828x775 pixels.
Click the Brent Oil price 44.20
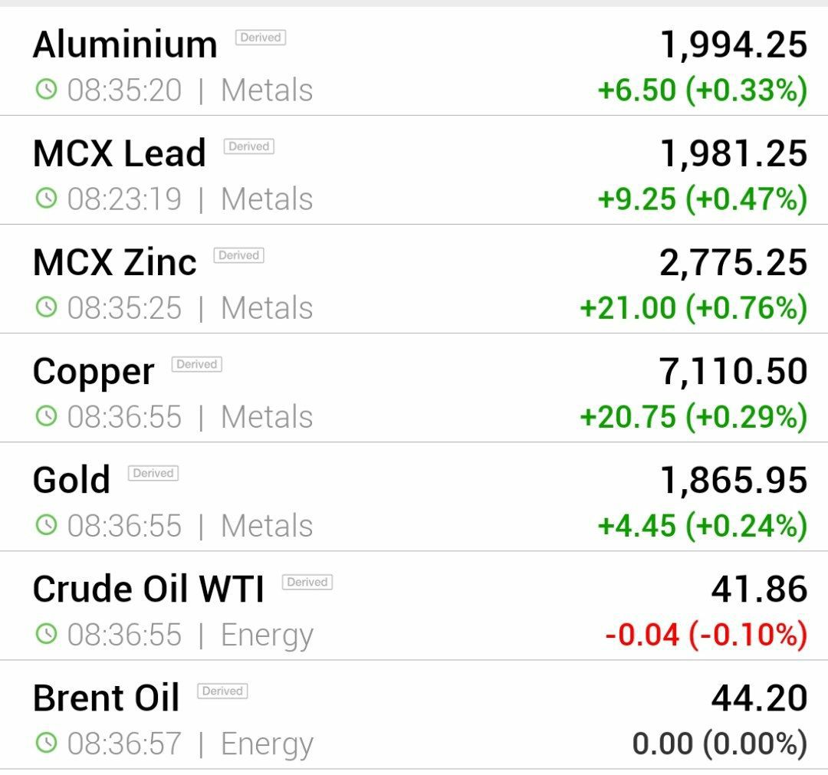[759, 698]
